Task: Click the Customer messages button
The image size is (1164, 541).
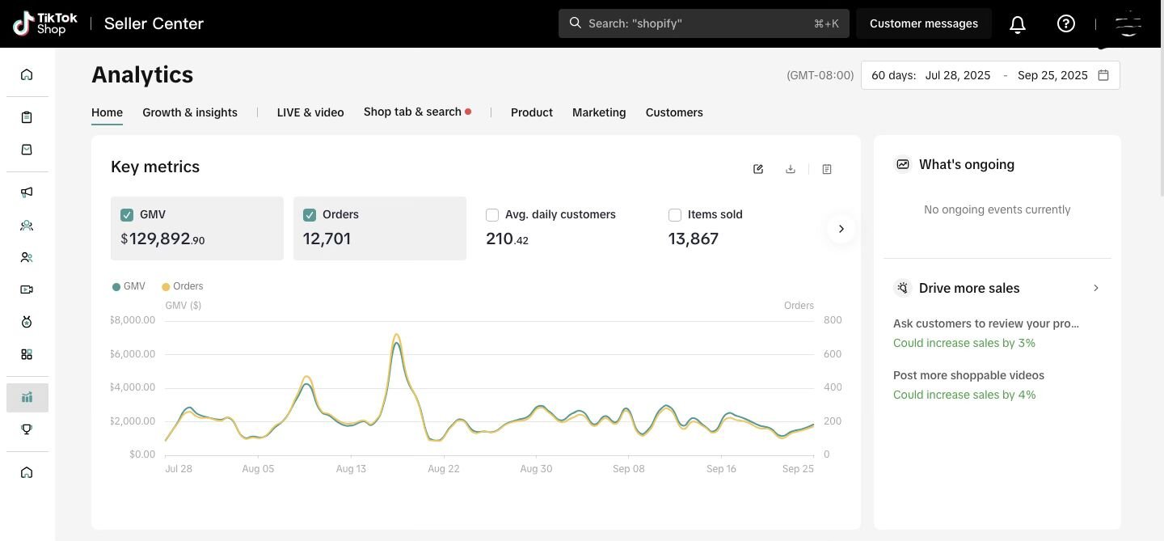Action: [x=923, y=23]
